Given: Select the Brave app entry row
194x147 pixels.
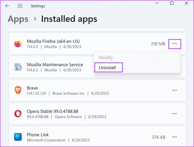Looking at the screenshot, I should pyautogui.click(x=97, y=90).
